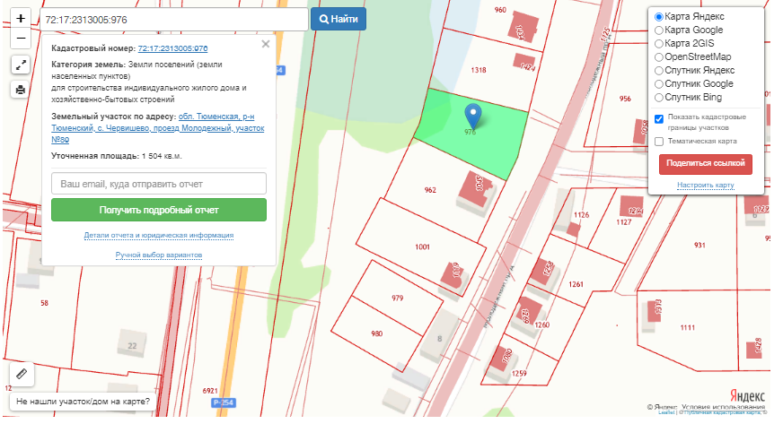Select parcel labeled 1261
Image resolution: width=783 pixels, height=424 pixels.
pyautogui.click(x=576, y=284)
